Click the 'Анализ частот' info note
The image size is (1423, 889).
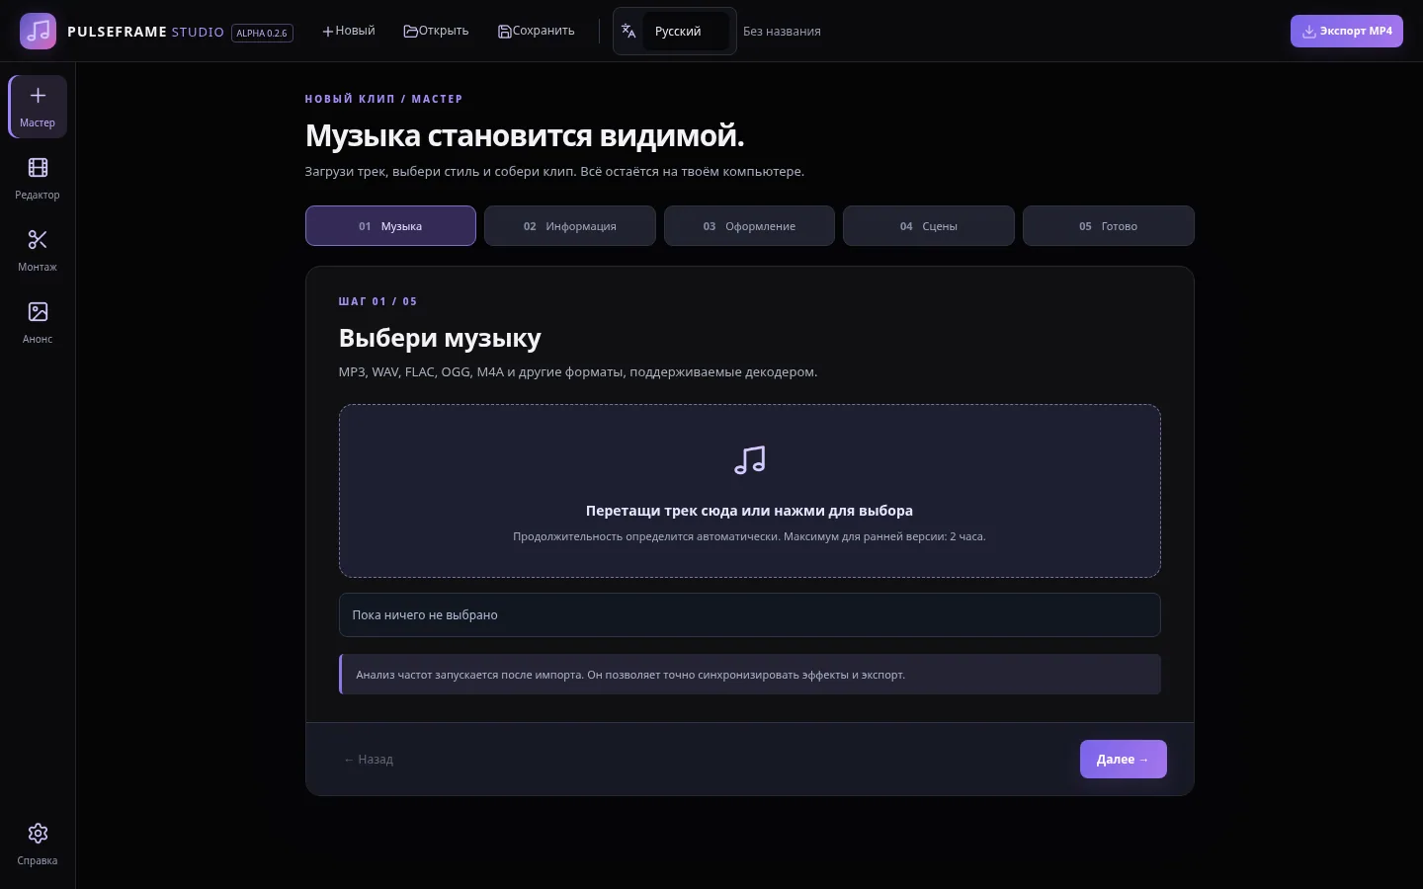[x=750, y=674]
